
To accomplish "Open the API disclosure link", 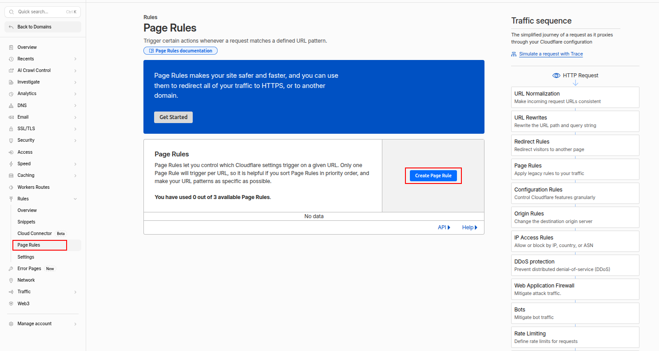I will 444,227.
